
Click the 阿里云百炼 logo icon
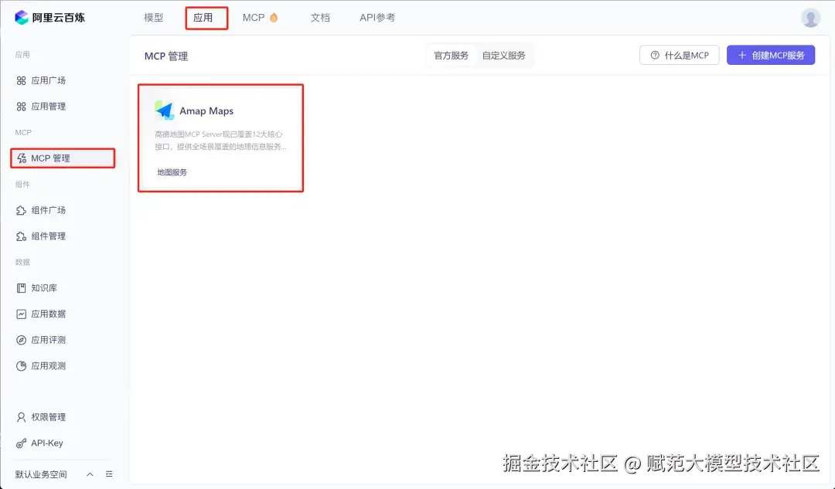pyautogui.click(x=22, y=17)
